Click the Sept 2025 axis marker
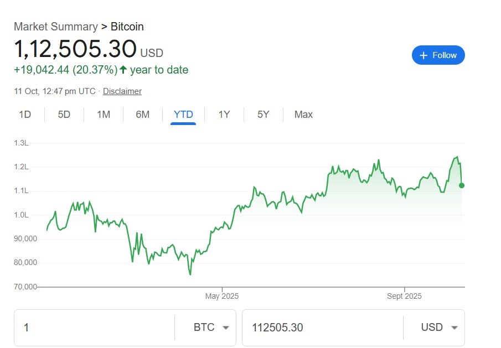Viewport: 501px width, 348px height. coord(404,296)
